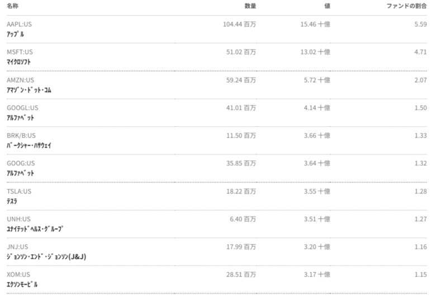Select the マイクロソフト company name

coord(18,62)
